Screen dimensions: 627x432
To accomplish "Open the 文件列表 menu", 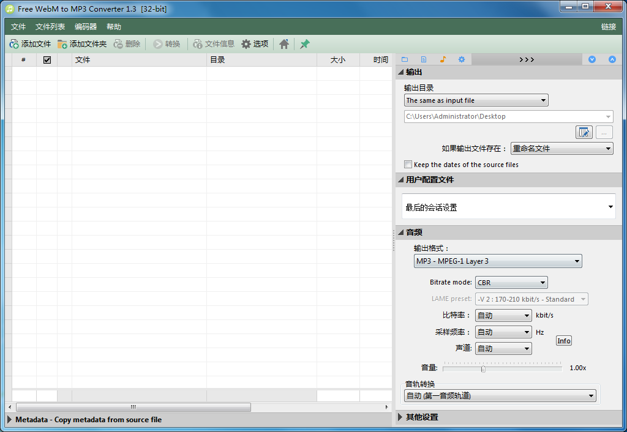I will click(50, 27).
